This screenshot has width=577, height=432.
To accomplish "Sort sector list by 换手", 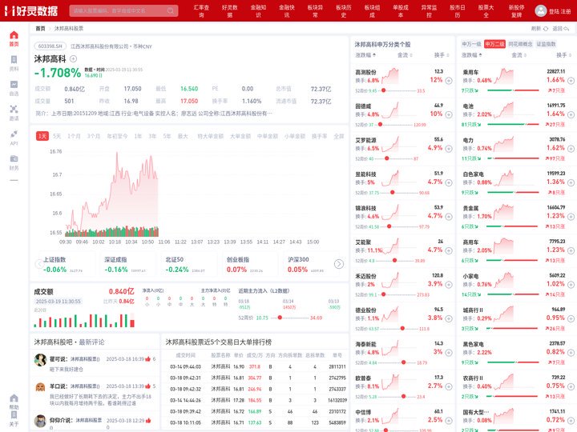I will 563,55.
